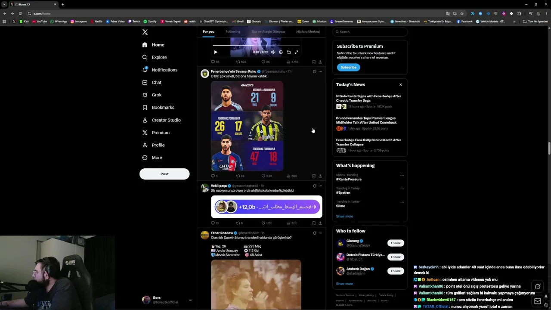Image resolution: width=551 pixels, height=310 pixels.
Task: Switch to the Following tab
Action: click(233, 31)
